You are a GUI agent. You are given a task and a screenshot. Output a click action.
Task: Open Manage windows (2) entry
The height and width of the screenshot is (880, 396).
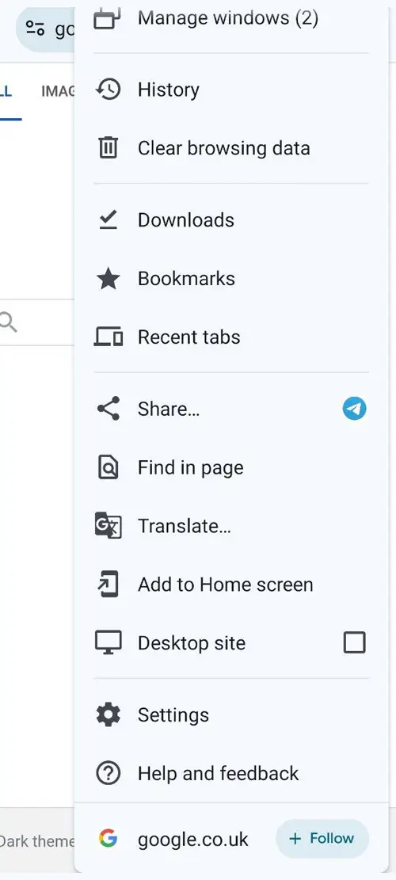[x=231, y=18]
